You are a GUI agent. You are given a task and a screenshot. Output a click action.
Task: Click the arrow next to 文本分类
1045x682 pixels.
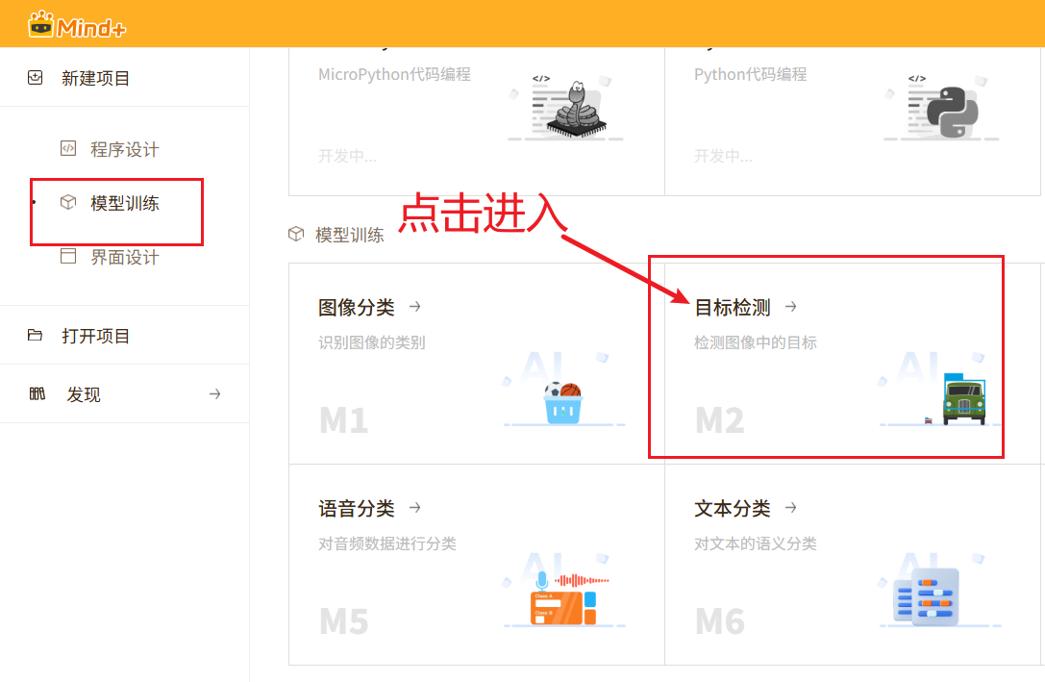point(791,508)
